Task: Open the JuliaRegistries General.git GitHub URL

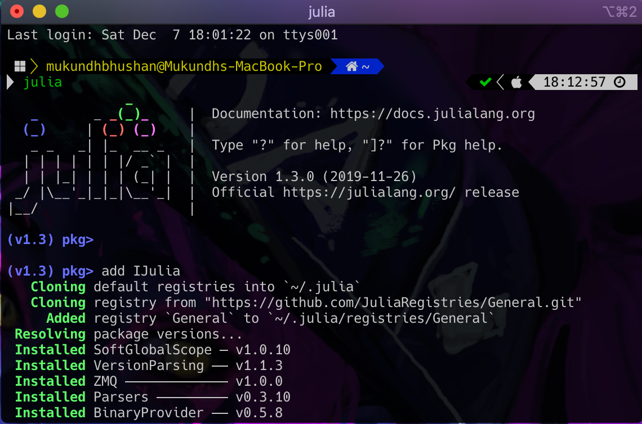Action: [x=394, y=302]
